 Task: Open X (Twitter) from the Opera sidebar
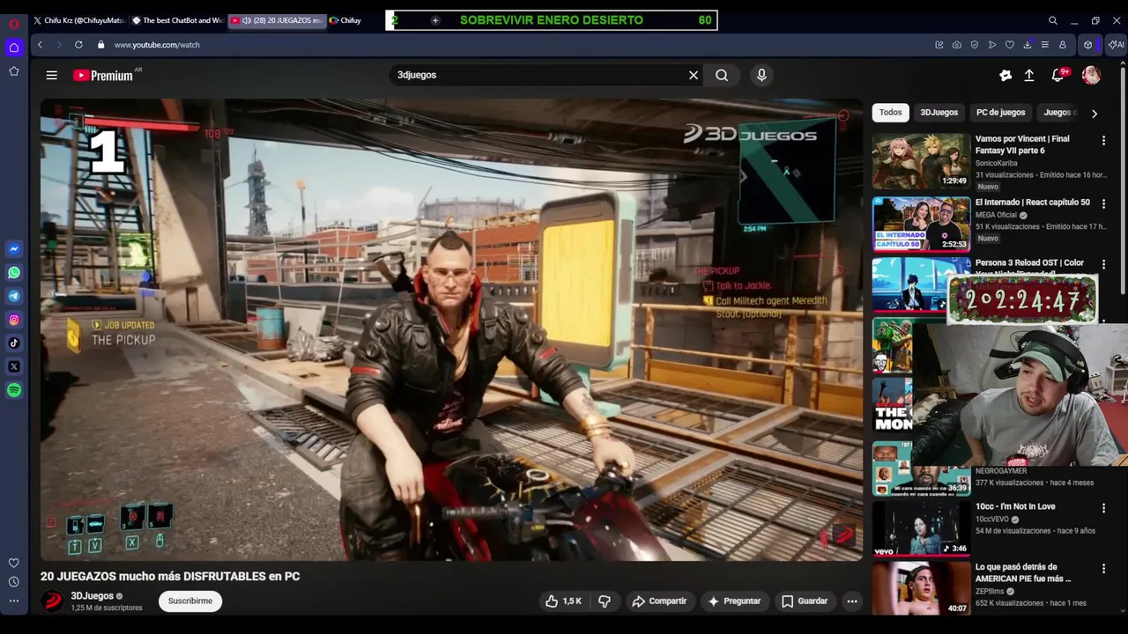tap(14, 366)
